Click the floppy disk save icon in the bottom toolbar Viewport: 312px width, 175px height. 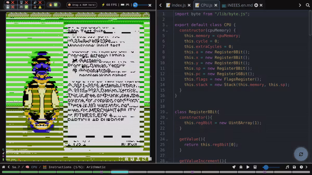tap(294, 167)
